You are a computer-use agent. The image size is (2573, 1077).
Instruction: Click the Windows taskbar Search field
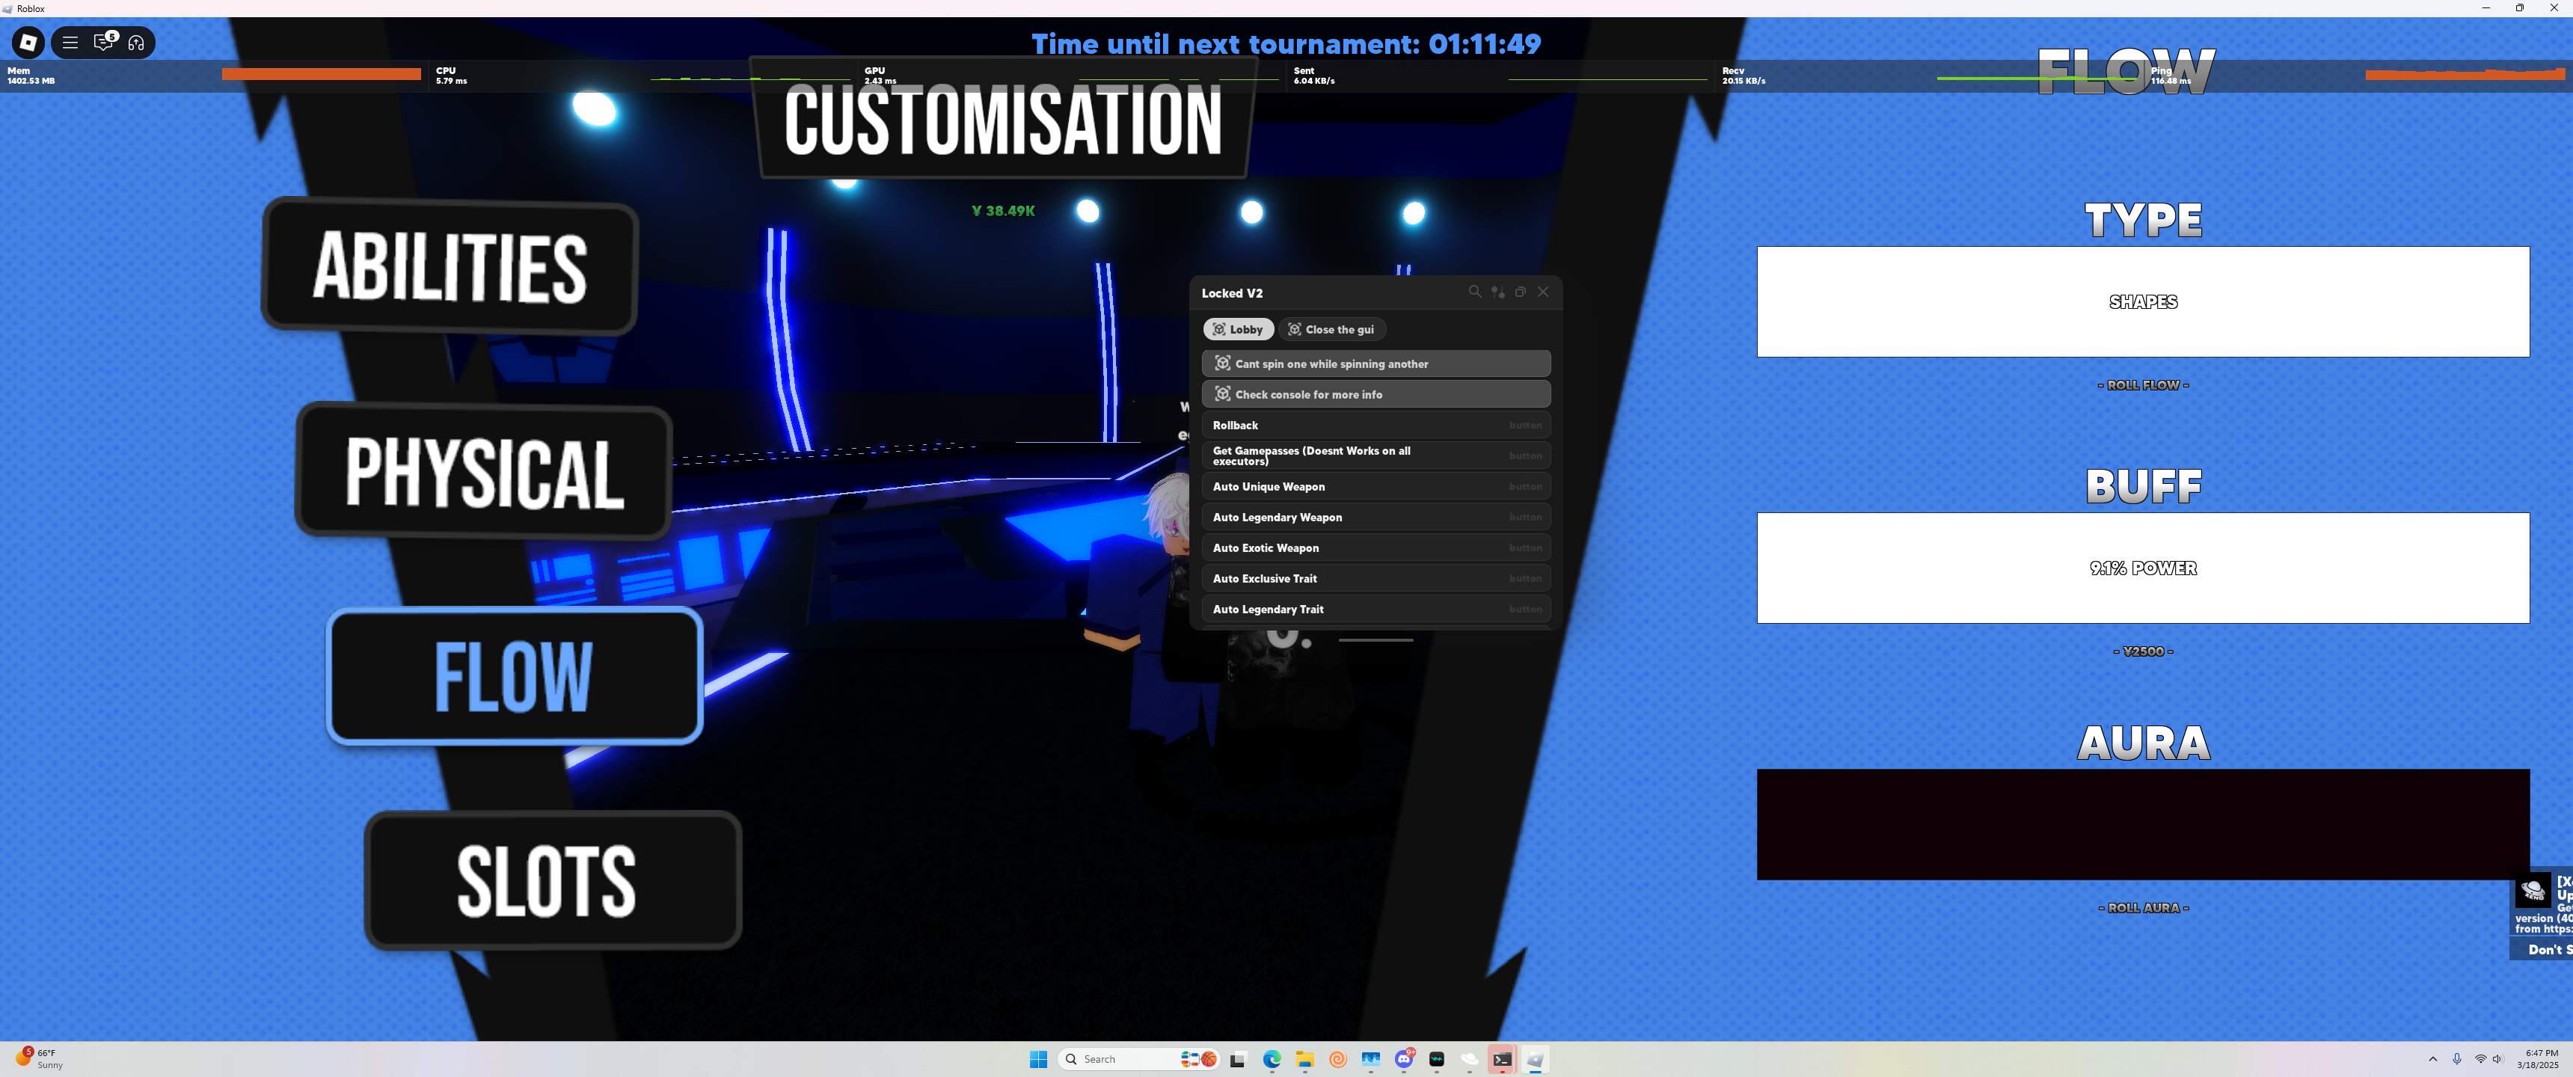click(1119, 1059)
